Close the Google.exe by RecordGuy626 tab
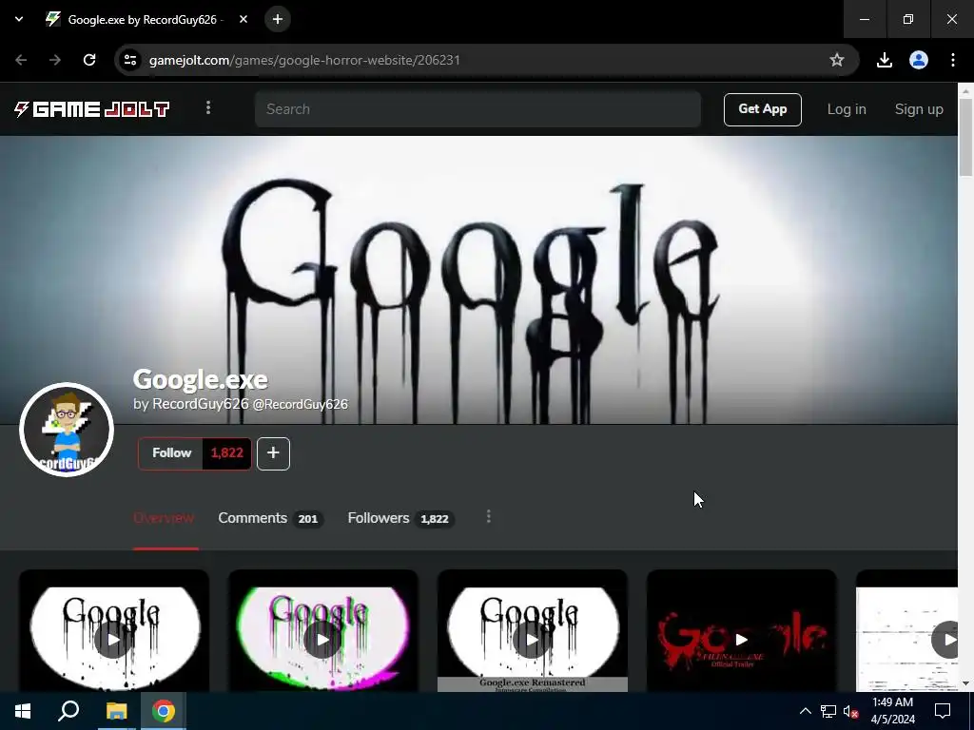 tap(243, 19)
